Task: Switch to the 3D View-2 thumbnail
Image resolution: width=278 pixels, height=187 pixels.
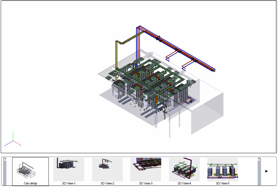Action: [107, 169]
